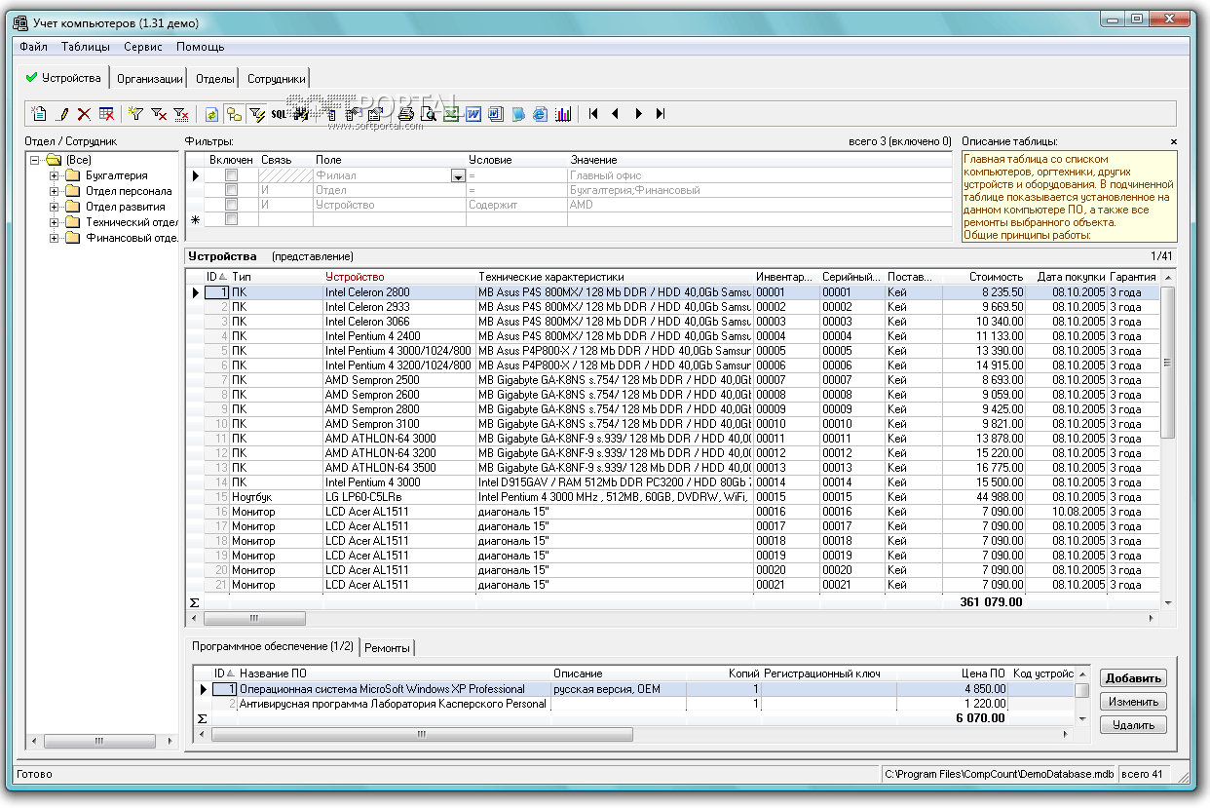Click the green refresh data icon

click(211, 114)
